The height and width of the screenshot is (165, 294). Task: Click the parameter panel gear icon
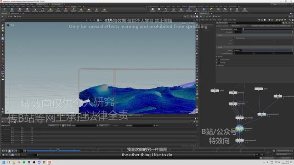coord(283,23)
